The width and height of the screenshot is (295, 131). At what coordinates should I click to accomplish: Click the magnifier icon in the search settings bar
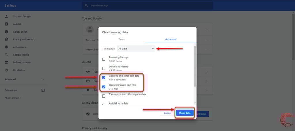(x=86, y=6)
